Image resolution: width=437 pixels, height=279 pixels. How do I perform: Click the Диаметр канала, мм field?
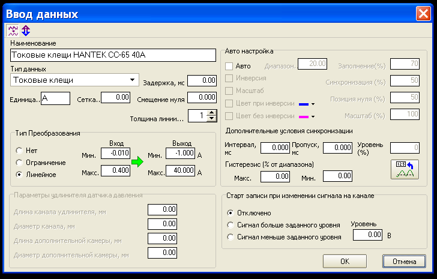pos(162,224)
